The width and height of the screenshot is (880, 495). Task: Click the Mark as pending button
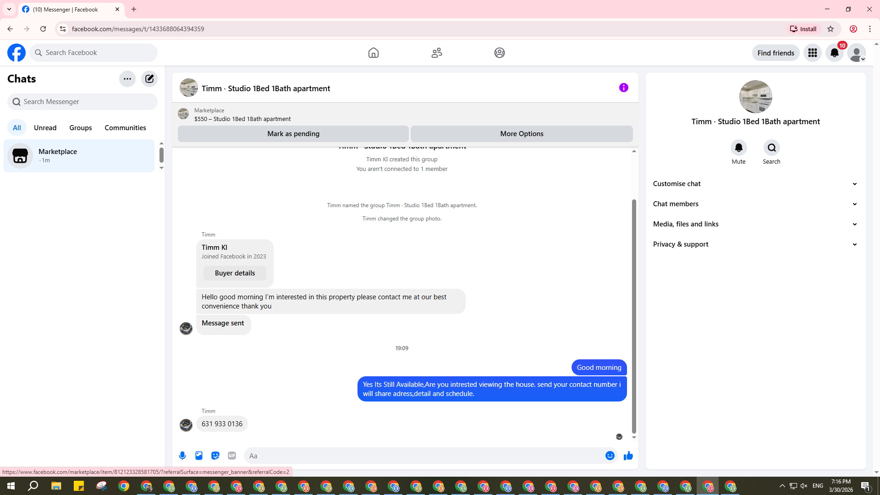tap(293, 134)
